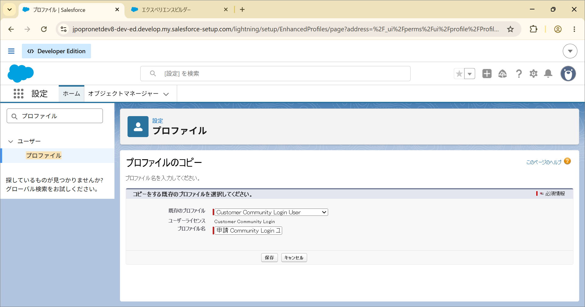The width and height of the screenshot is (585, 307).
Task: Click the Trailhead guidance icon
Action: click(503, 74)
